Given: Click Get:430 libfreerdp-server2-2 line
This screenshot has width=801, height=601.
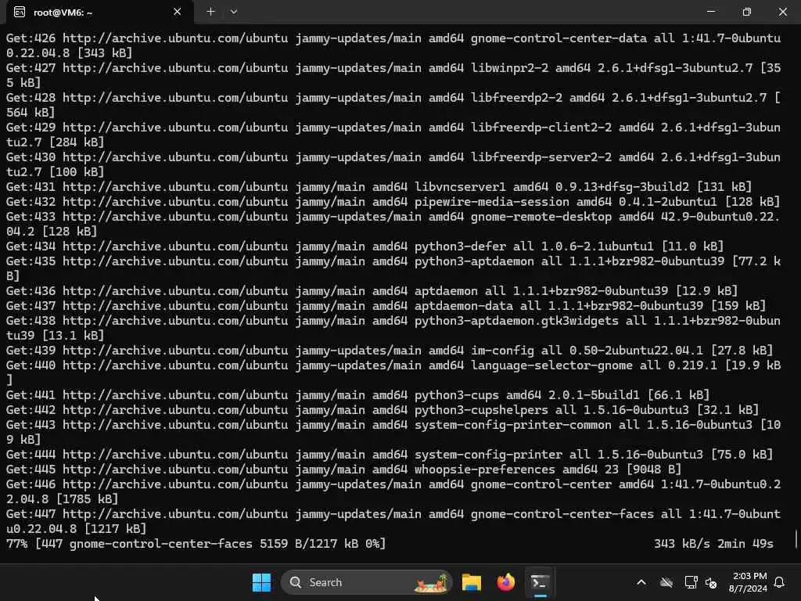Looking at the screenshot, I should [x=393, y=164].
